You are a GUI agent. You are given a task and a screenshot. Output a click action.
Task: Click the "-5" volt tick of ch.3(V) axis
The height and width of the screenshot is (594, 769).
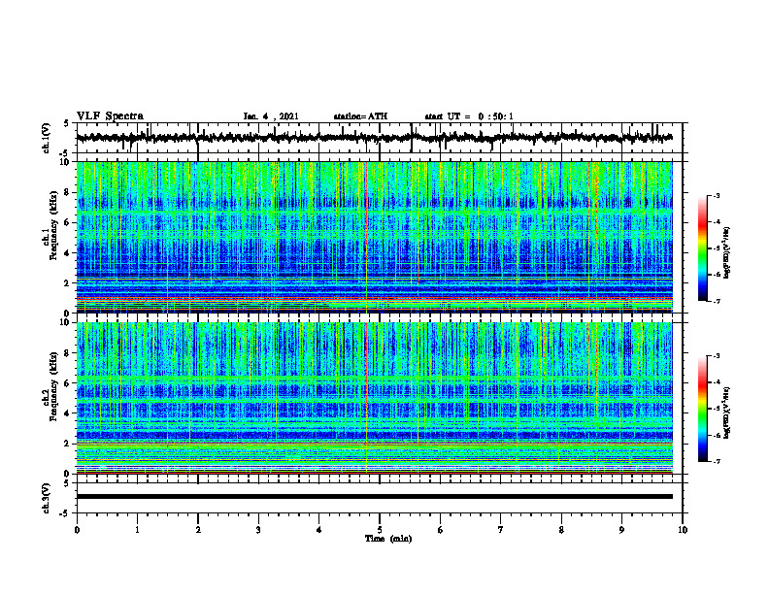[64, 513]
